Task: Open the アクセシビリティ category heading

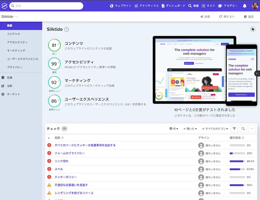Action: 79,62
